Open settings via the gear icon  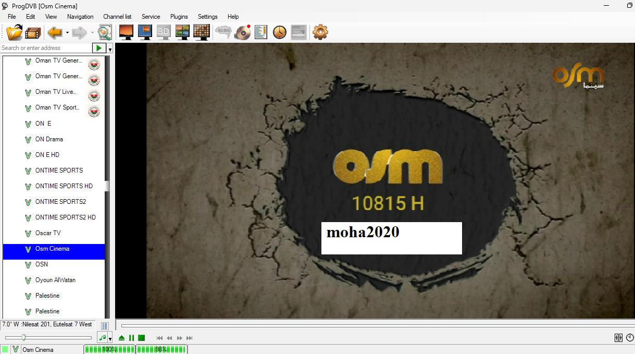point(320,32)
